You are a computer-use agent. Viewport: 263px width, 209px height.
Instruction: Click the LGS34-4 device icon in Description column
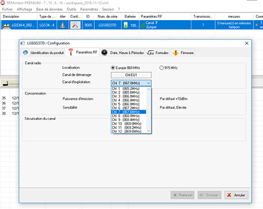6,26
